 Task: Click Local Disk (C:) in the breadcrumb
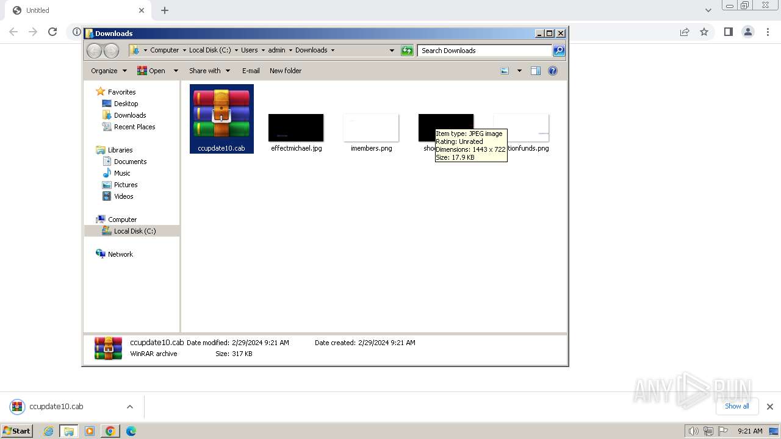pos(210,50)
